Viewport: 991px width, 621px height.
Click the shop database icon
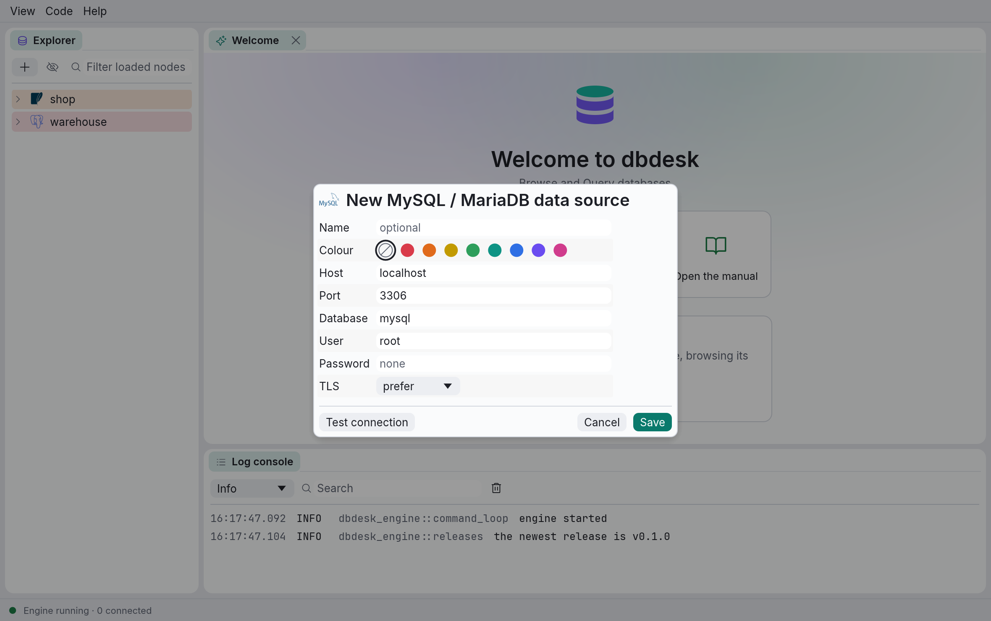click(37, 99)
